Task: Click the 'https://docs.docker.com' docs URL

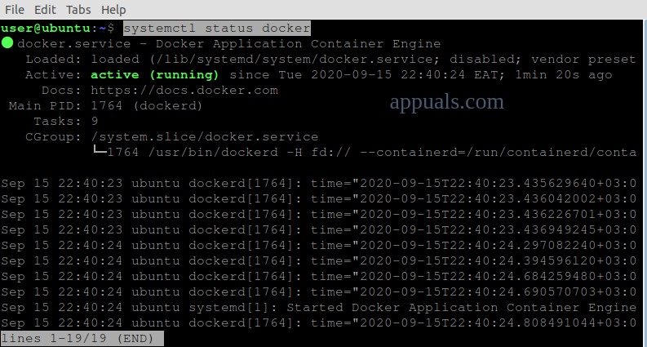Action: click(184, 91)
